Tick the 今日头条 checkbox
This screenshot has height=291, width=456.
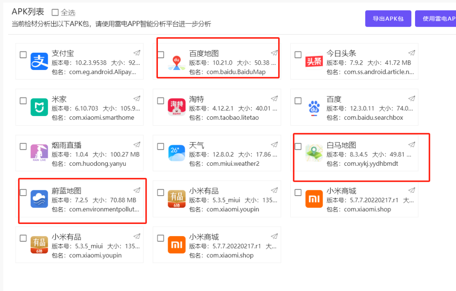(298, 54)
